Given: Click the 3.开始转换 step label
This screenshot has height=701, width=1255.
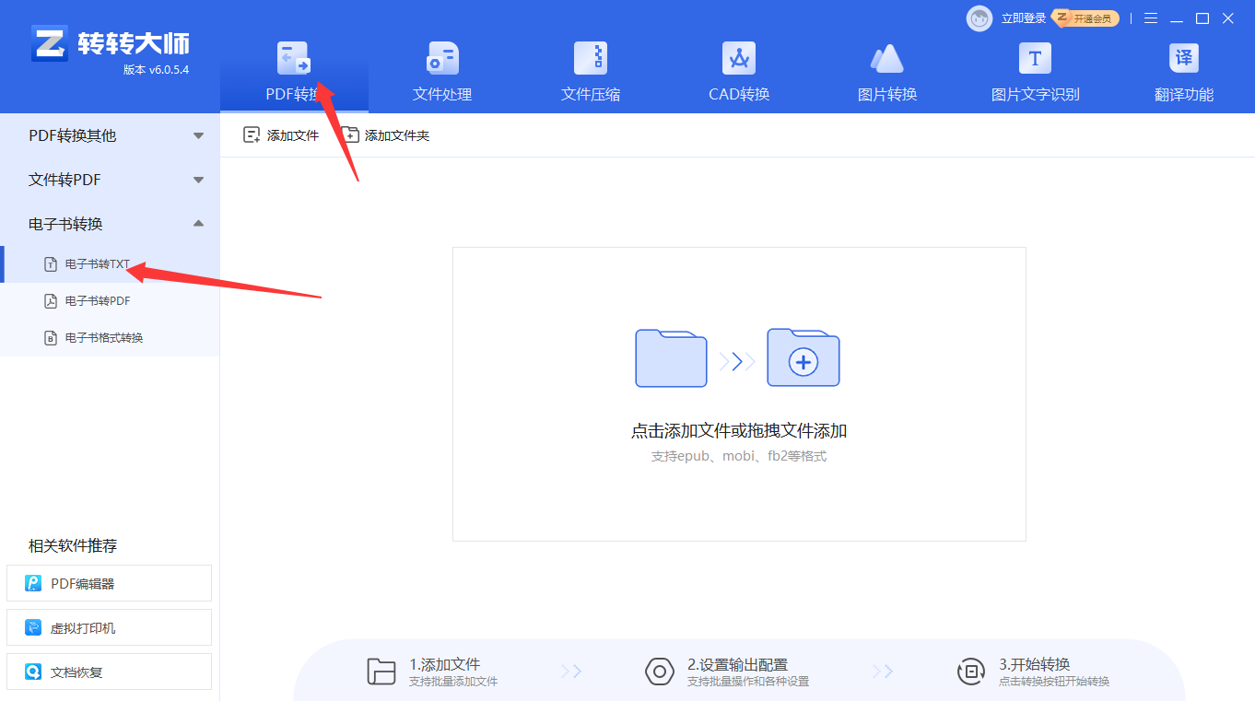Looking at the screenshot, I should [1035, 664].
